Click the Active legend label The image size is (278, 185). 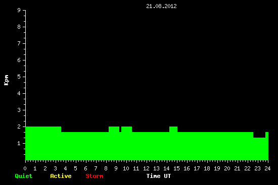tap(61, 176)
